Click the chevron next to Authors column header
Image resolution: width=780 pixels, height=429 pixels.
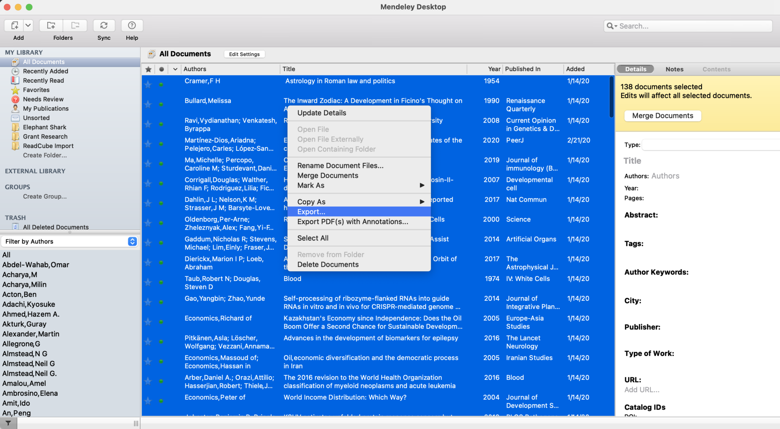tap(175, 69)
